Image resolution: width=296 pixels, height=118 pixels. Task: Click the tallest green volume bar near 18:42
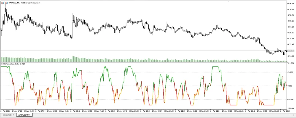(x=73, y=59)
